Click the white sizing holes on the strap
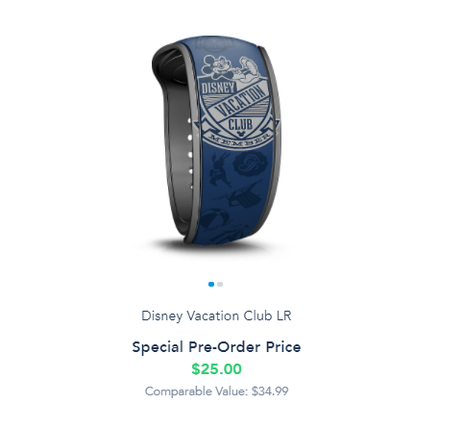Viewport: 462px width, 429px height. (x=190, y=154)
